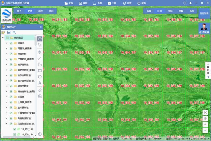Click the download tray tool icon

point(40,96)
